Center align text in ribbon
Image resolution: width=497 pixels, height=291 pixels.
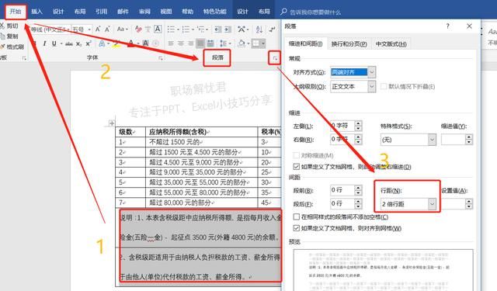181,43
